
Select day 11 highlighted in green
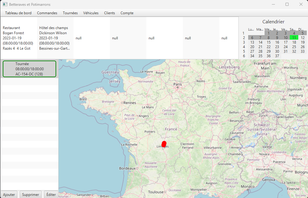(x=294, y=38)
